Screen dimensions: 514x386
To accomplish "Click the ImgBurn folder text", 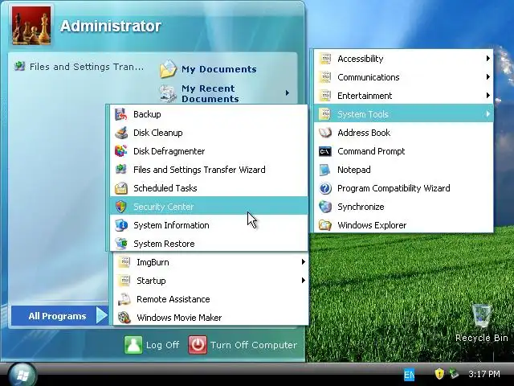I will 153,262.
